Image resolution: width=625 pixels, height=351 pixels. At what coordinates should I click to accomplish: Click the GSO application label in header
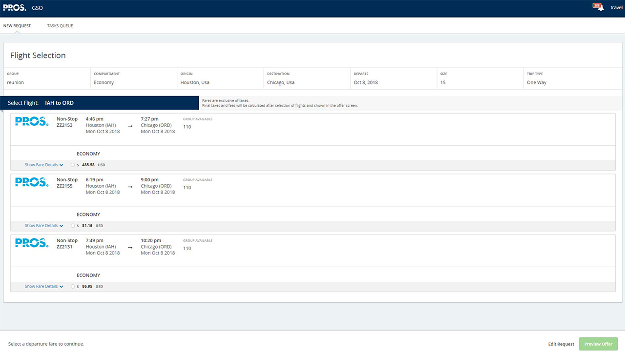coord(37,8)
